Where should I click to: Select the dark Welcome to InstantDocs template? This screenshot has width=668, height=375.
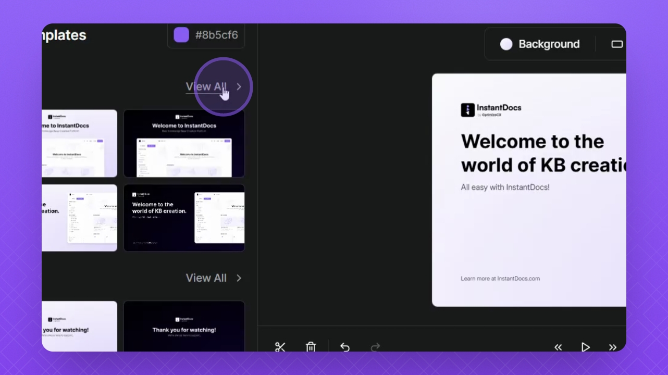point(184,144)
